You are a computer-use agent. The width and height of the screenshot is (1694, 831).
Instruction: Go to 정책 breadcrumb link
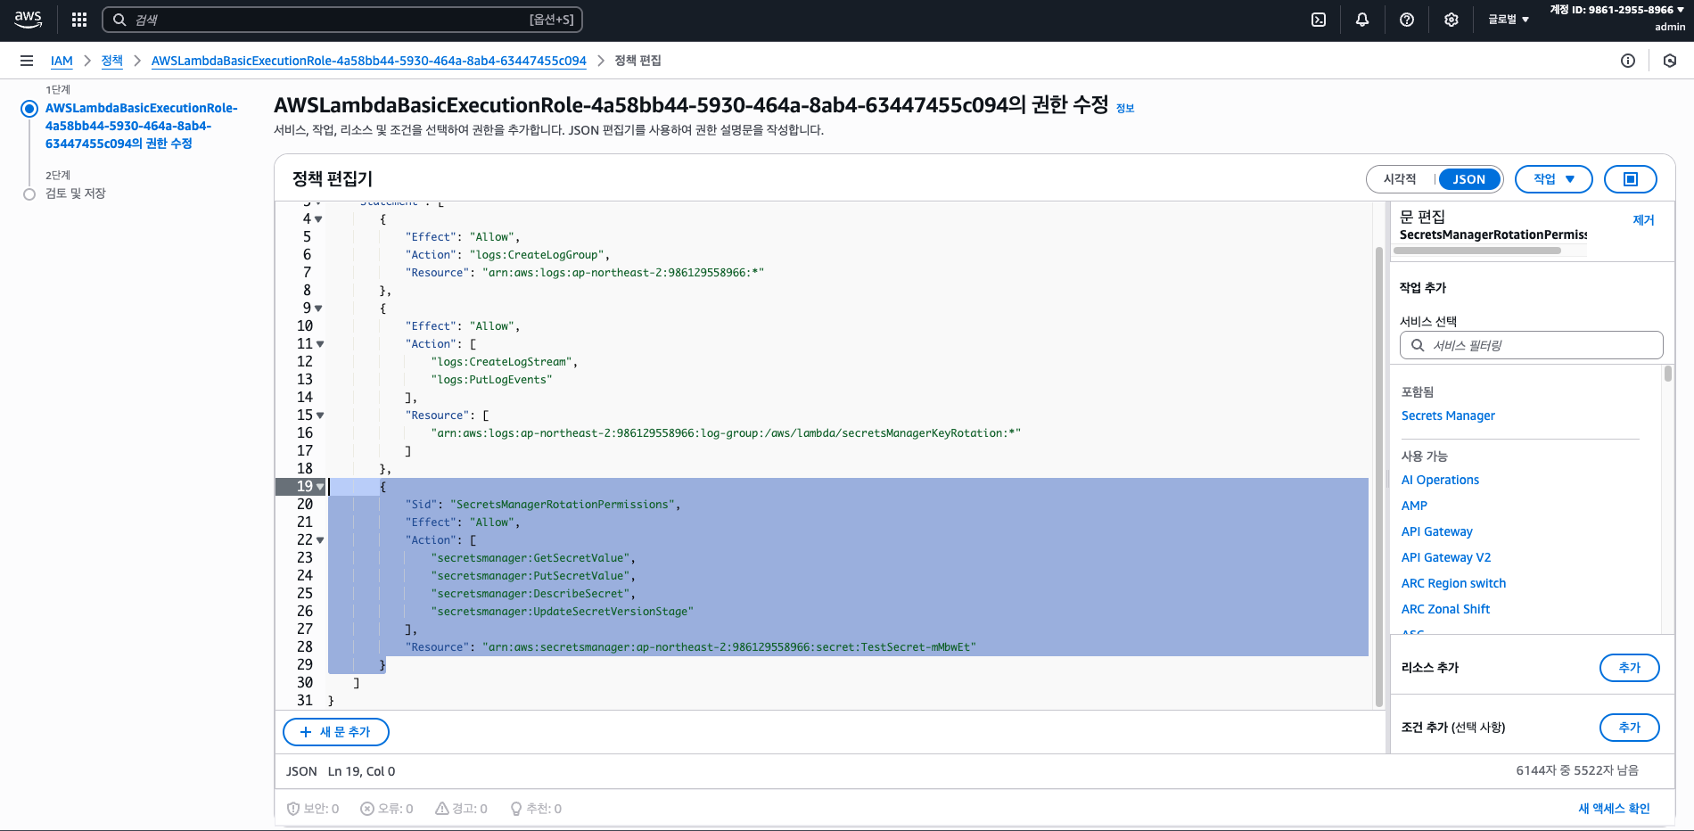[111, 61]
